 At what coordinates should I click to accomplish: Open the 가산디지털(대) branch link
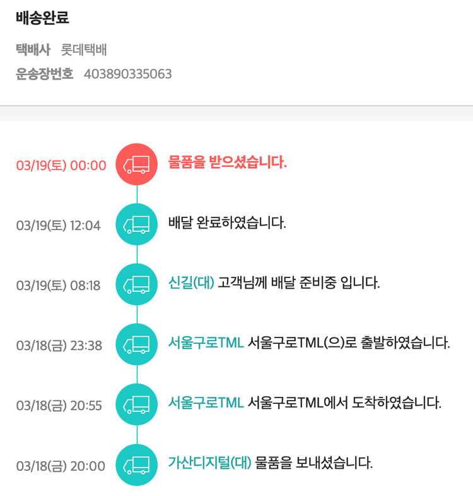point(209,463)
